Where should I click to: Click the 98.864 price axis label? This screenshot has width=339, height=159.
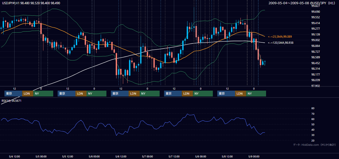tap(315, 46)
